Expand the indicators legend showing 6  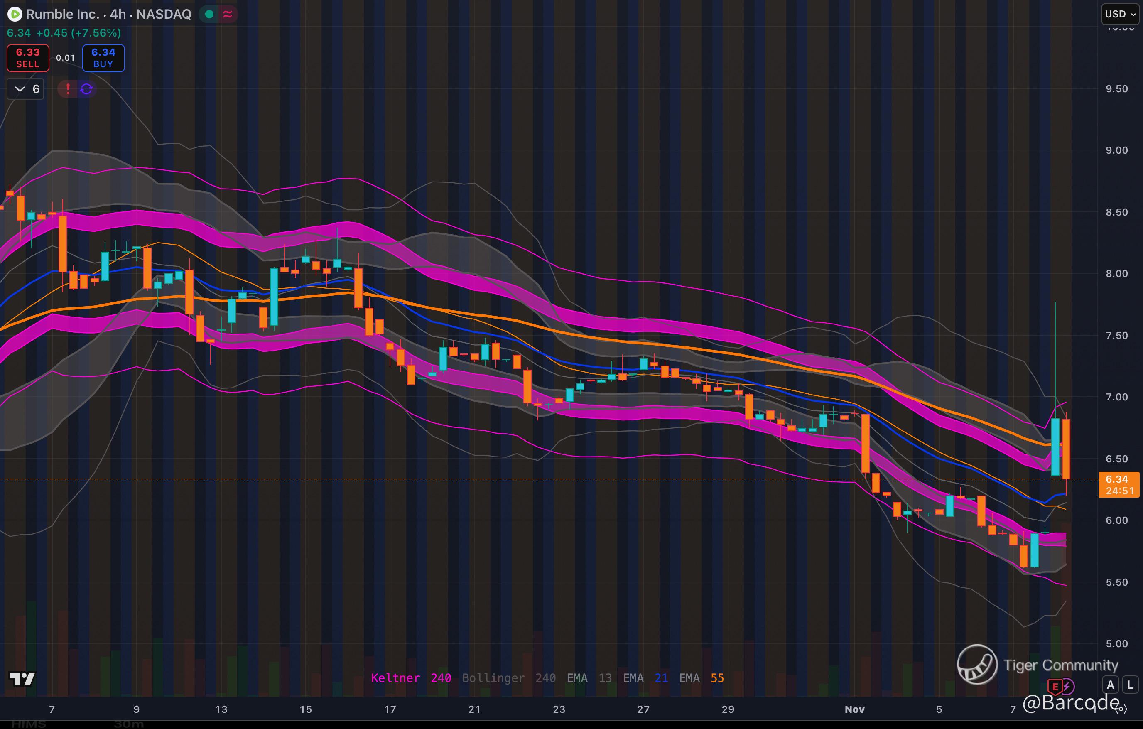pyautogui.click(x=26, y=89)
